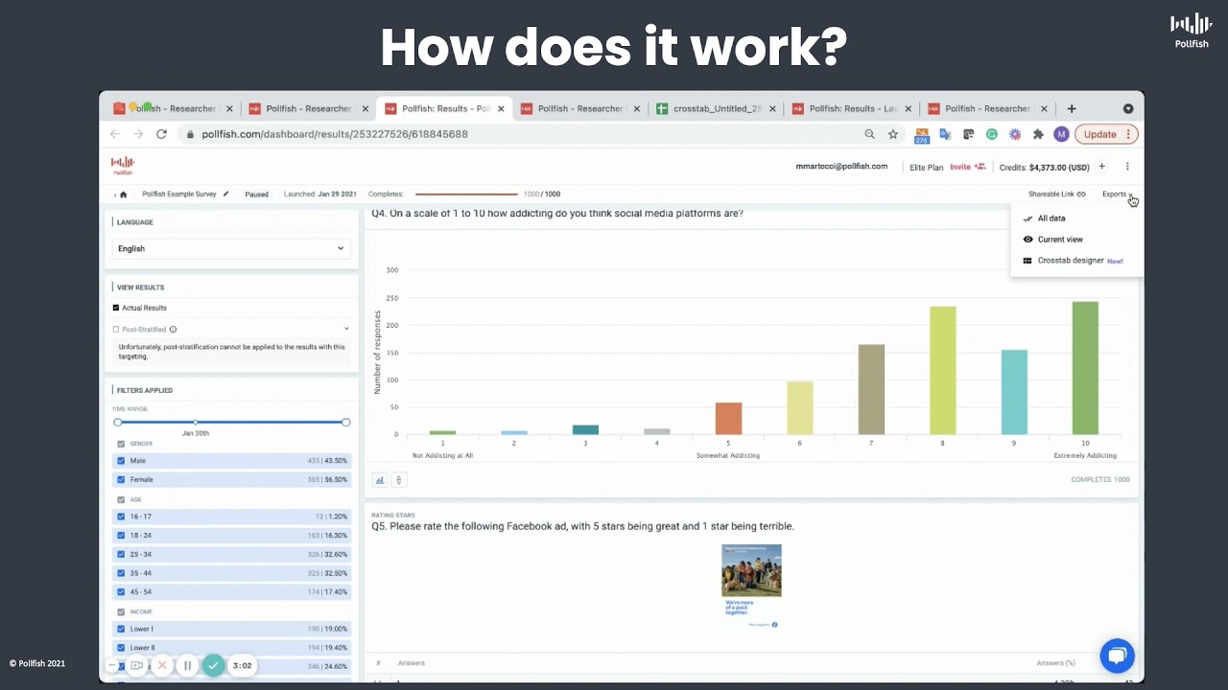The width and height of the screenshot is (1228, 690).
Task: Copy the Shareable Link
Action: coord(1057,195)
